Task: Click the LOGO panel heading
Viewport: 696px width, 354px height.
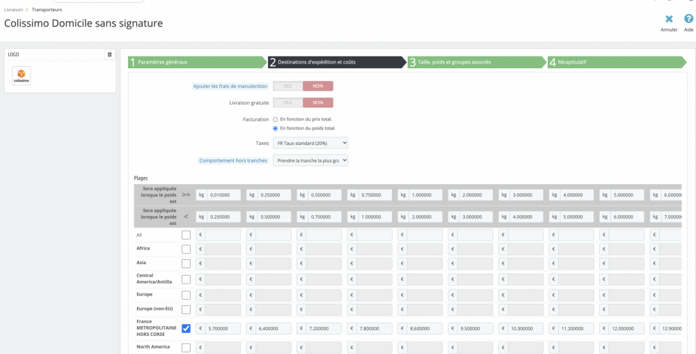Action: [x=13, y=54]
